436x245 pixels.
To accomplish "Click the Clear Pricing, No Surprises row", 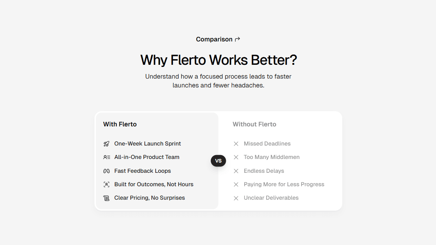I will (149, 198).
